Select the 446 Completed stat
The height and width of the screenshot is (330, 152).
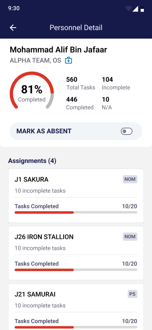coord(80,103)
